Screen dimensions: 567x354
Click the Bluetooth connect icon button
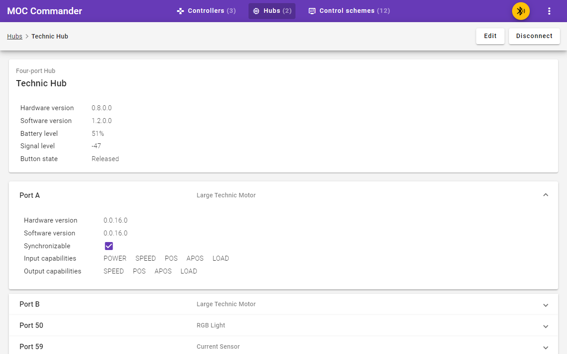tap(521, 11)
